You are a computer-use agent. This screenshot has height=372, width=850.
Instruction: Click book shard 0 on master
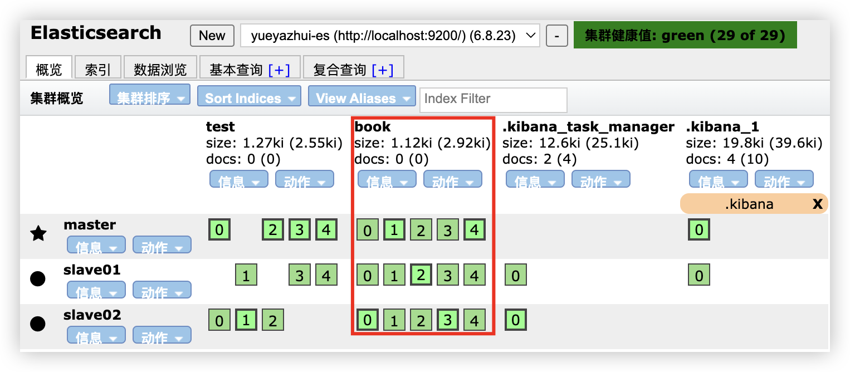click(368, 230)
